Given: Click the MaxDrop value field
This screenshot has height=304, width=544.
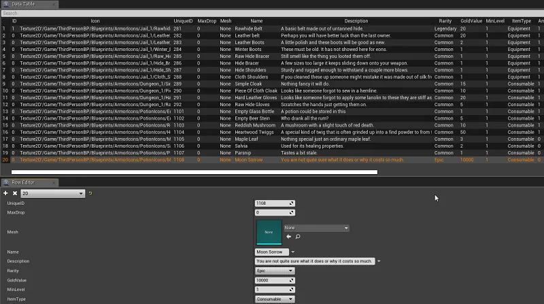Looking at the screenshot, I should pyautogui.click(x=272, y=212).
